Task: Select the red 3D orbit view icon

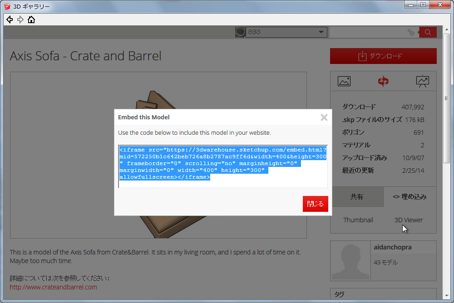Action: [383, 81]
